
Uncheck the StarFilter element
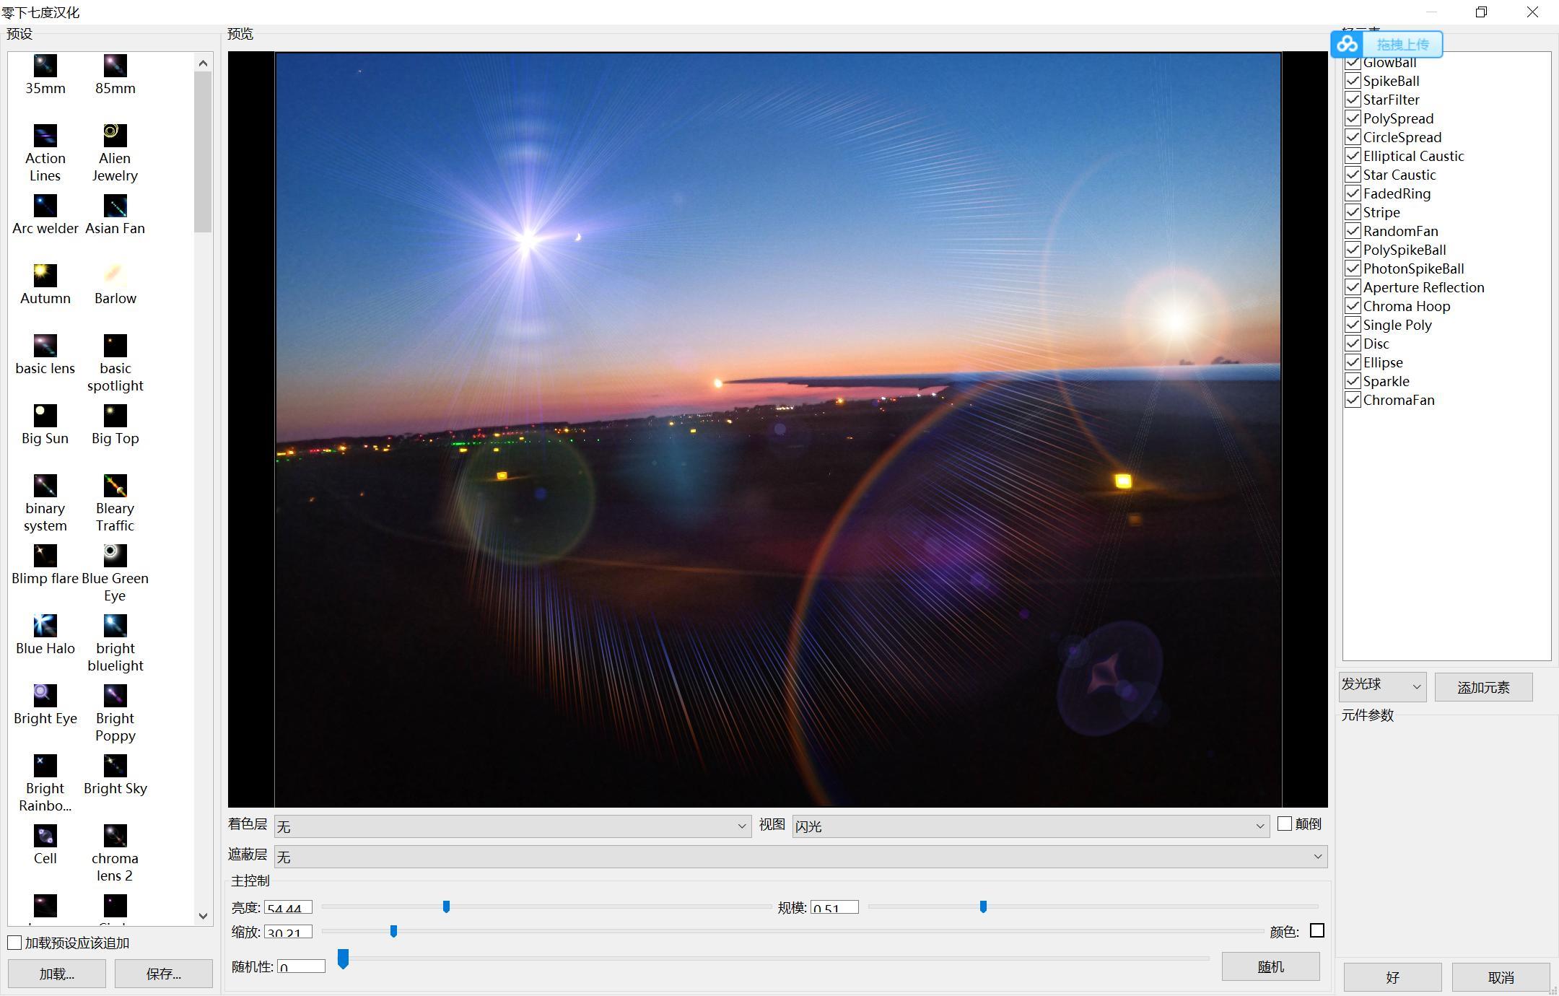(x=1353, y=100)
